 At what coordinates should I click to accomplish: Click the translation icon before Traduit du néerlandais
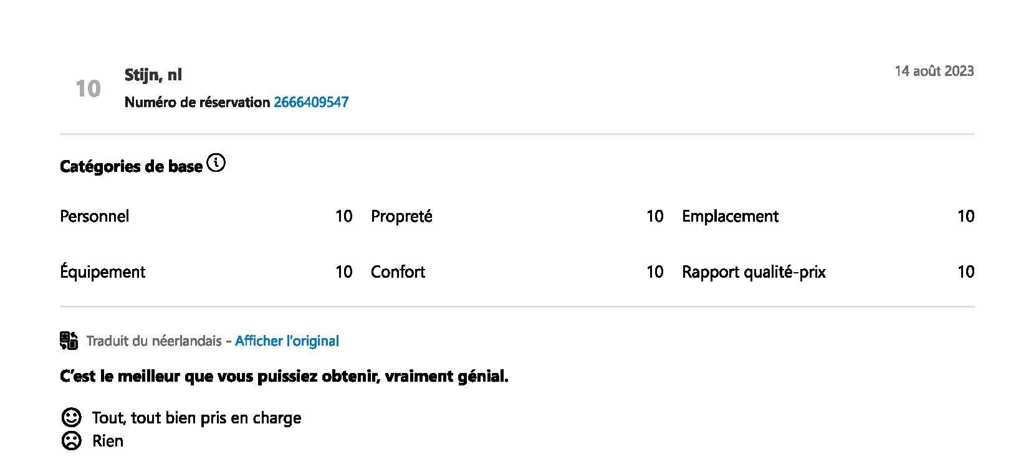tap(69, 341)
